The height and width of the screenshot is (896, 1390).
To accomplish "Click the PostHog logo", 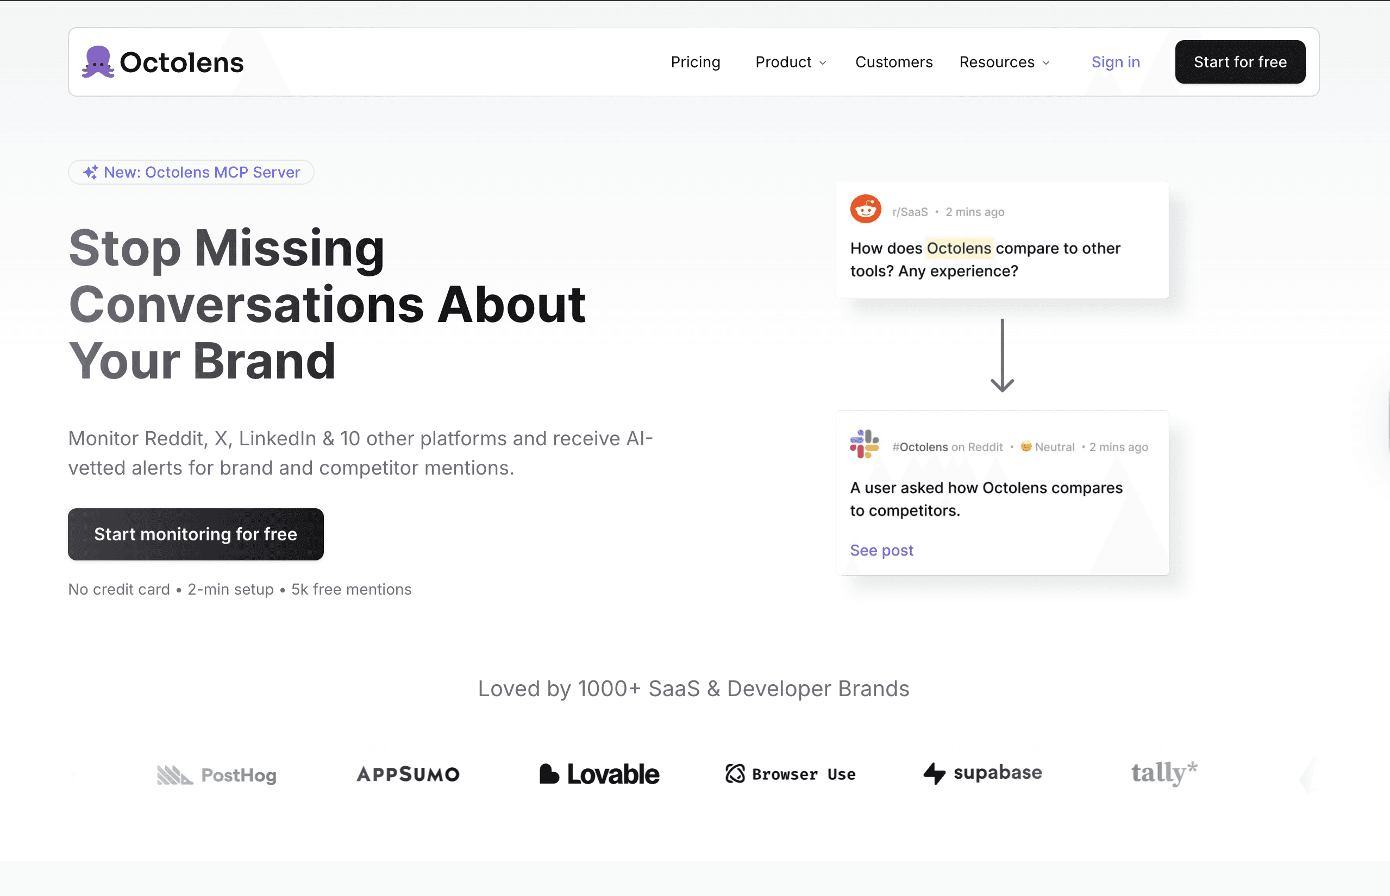I will click(216, 775).
